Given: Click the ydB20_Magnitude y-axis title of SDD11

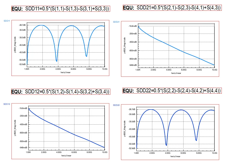Looking at the screenshot, I should pyautogui.click(x=15, y=45).
